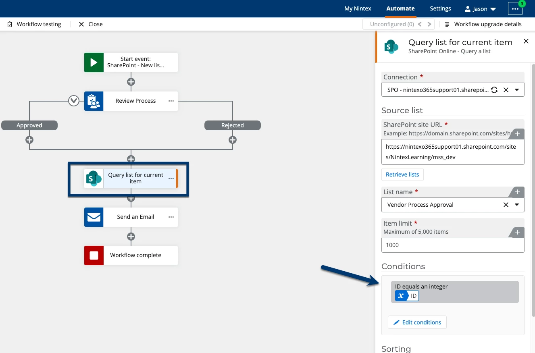535x353 pixels.
Task: Open the My Nintex tab
Action: click(x=358, y=8)
